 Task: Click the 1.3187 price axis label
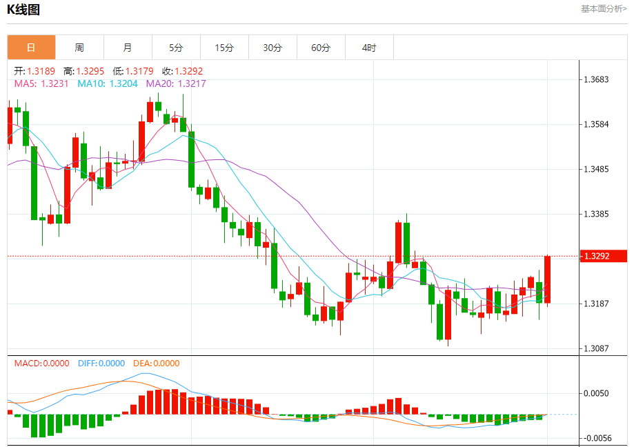[596, 304]
